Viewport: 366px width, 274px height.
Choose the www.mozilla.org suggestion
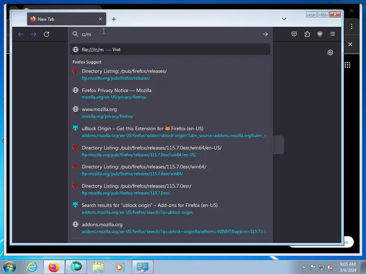pos(170,112)
